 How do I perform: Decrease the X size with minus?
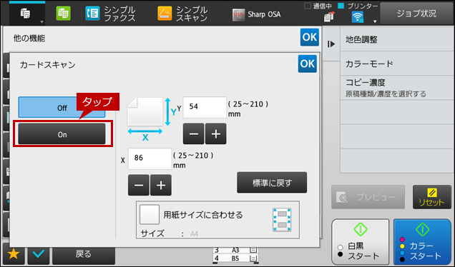point(139,185)
